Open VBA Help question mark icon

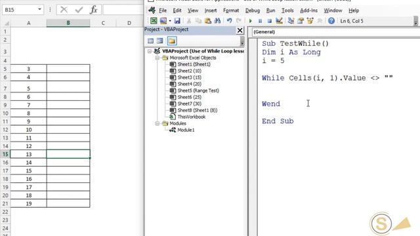pyautogui.click(x=331, y=20)
